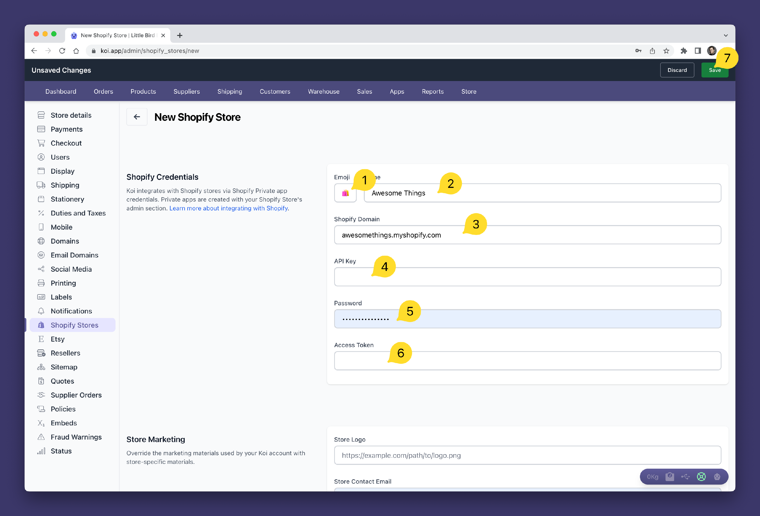This screenshot has width=760, height=516.
Task: Focus the API Key field
Action: click(x=527, y=277)
